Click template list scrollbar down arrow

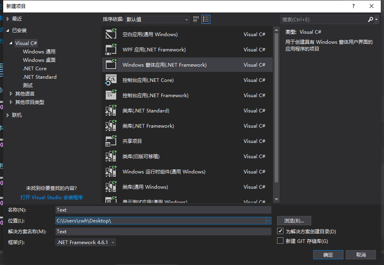[277, 200]
